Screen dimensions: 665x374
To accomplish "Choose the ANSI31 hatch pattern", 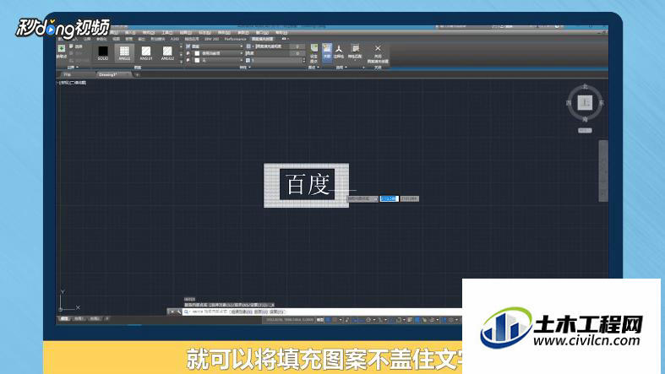I will point(146,53).
